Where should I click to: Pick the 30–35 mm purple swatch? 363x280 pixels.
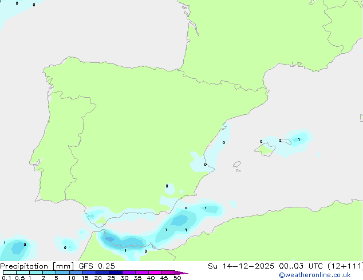point(129,273)
